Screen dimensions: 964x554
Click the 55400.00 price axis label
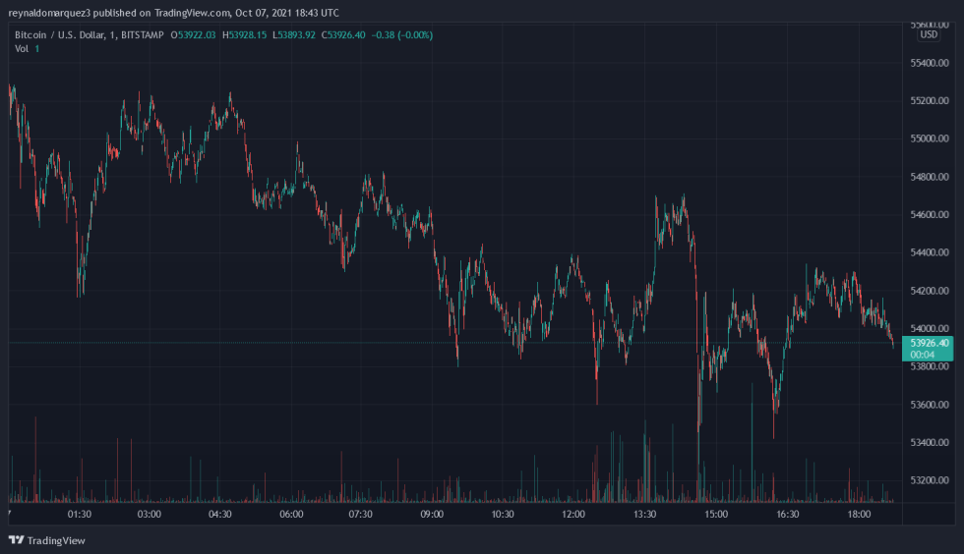pyautogui.click(x=930, y=63)
